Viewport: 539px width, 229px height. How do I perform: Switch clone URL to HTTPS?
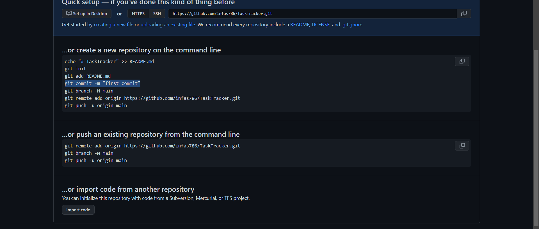138,13
